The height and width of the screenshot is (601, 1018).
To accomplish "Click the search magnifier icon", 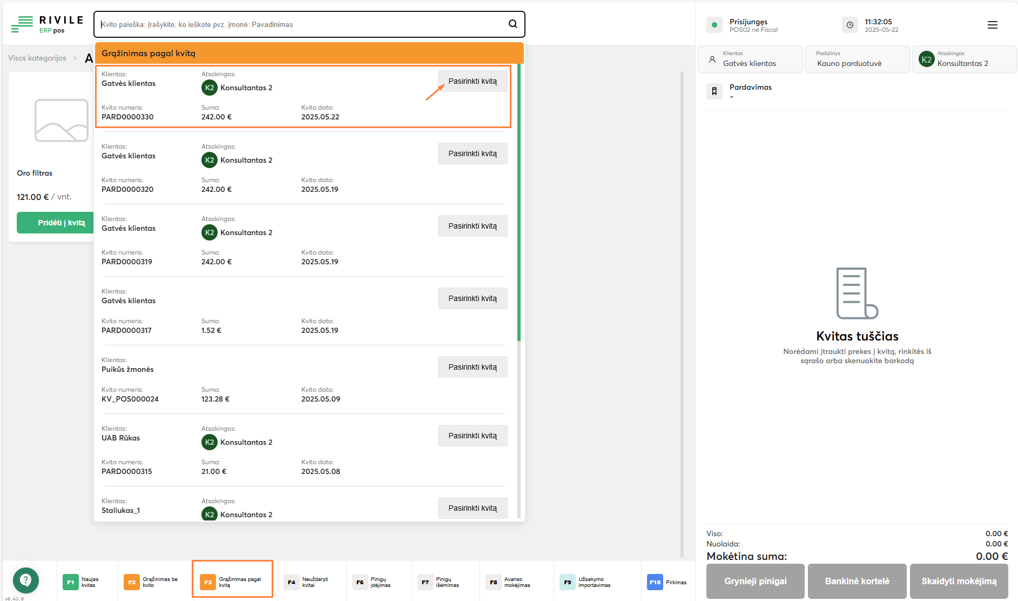I will 513,24.
